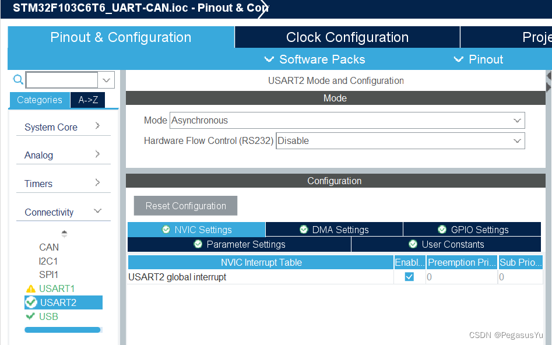The width and height of the screenshot is (552, 345).
Task: Select USB in the Connectivity list
Action: (48, 316)
